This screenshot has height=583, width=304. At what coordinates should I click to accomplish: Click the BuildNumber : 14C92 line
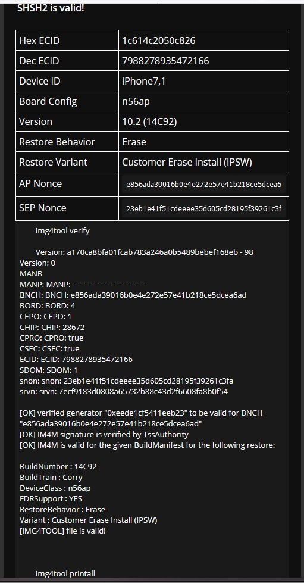(x=58, y=467)
